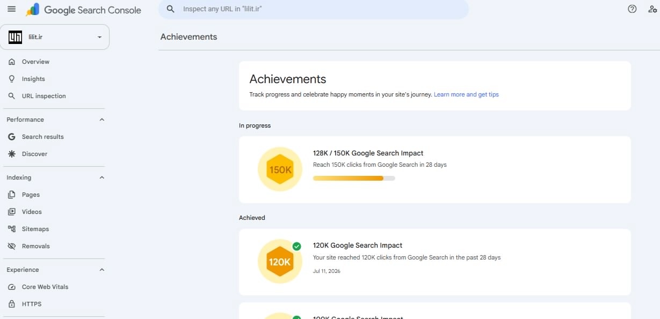Click the URL inspection magnifier icon
Viewport: 660px width, 319px height.
[12, 96]
